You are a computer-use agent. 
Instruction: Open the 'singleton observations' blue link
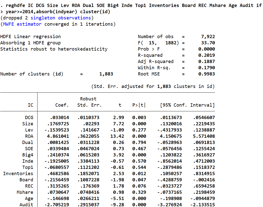click(x=61, y=18)
